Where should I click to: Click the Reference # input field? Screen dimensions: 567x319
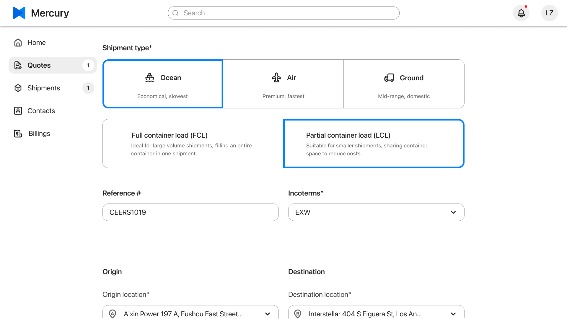tap(190, 212)
